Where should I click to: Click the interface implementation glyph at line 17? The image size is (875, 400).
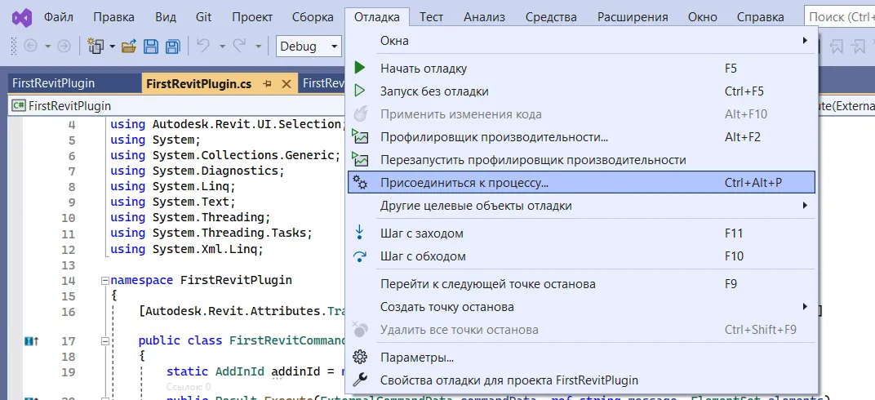point(31,341)
